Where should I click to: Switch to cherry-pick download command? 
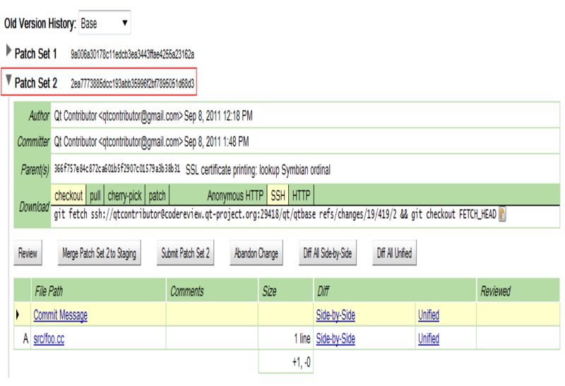[x=124, y=195]
